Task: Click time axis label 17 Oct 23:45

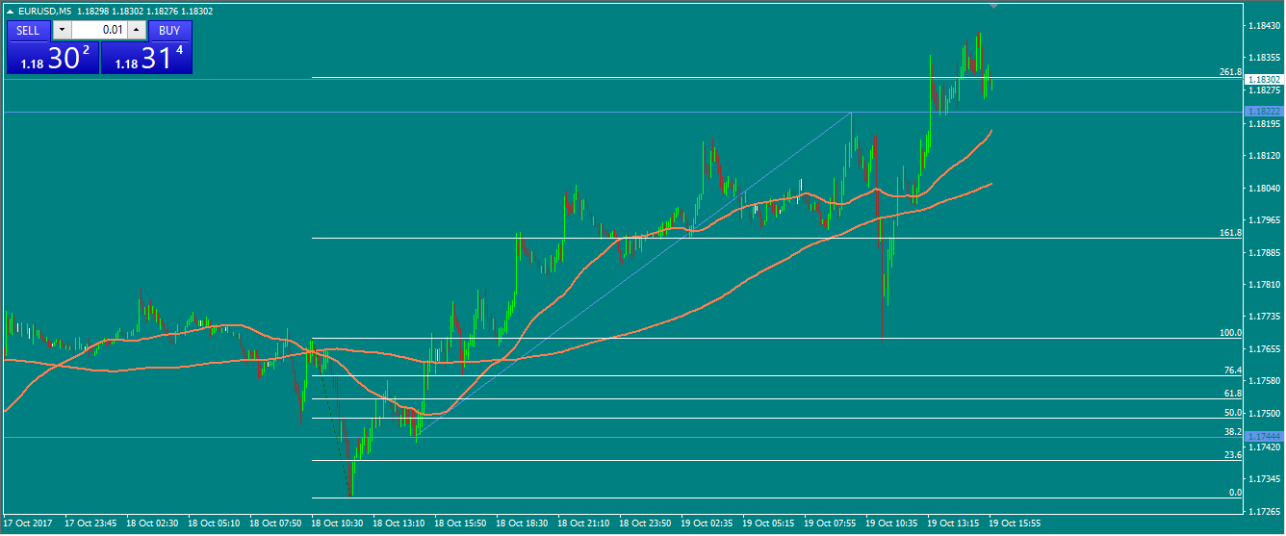Action: click(90, 524)
